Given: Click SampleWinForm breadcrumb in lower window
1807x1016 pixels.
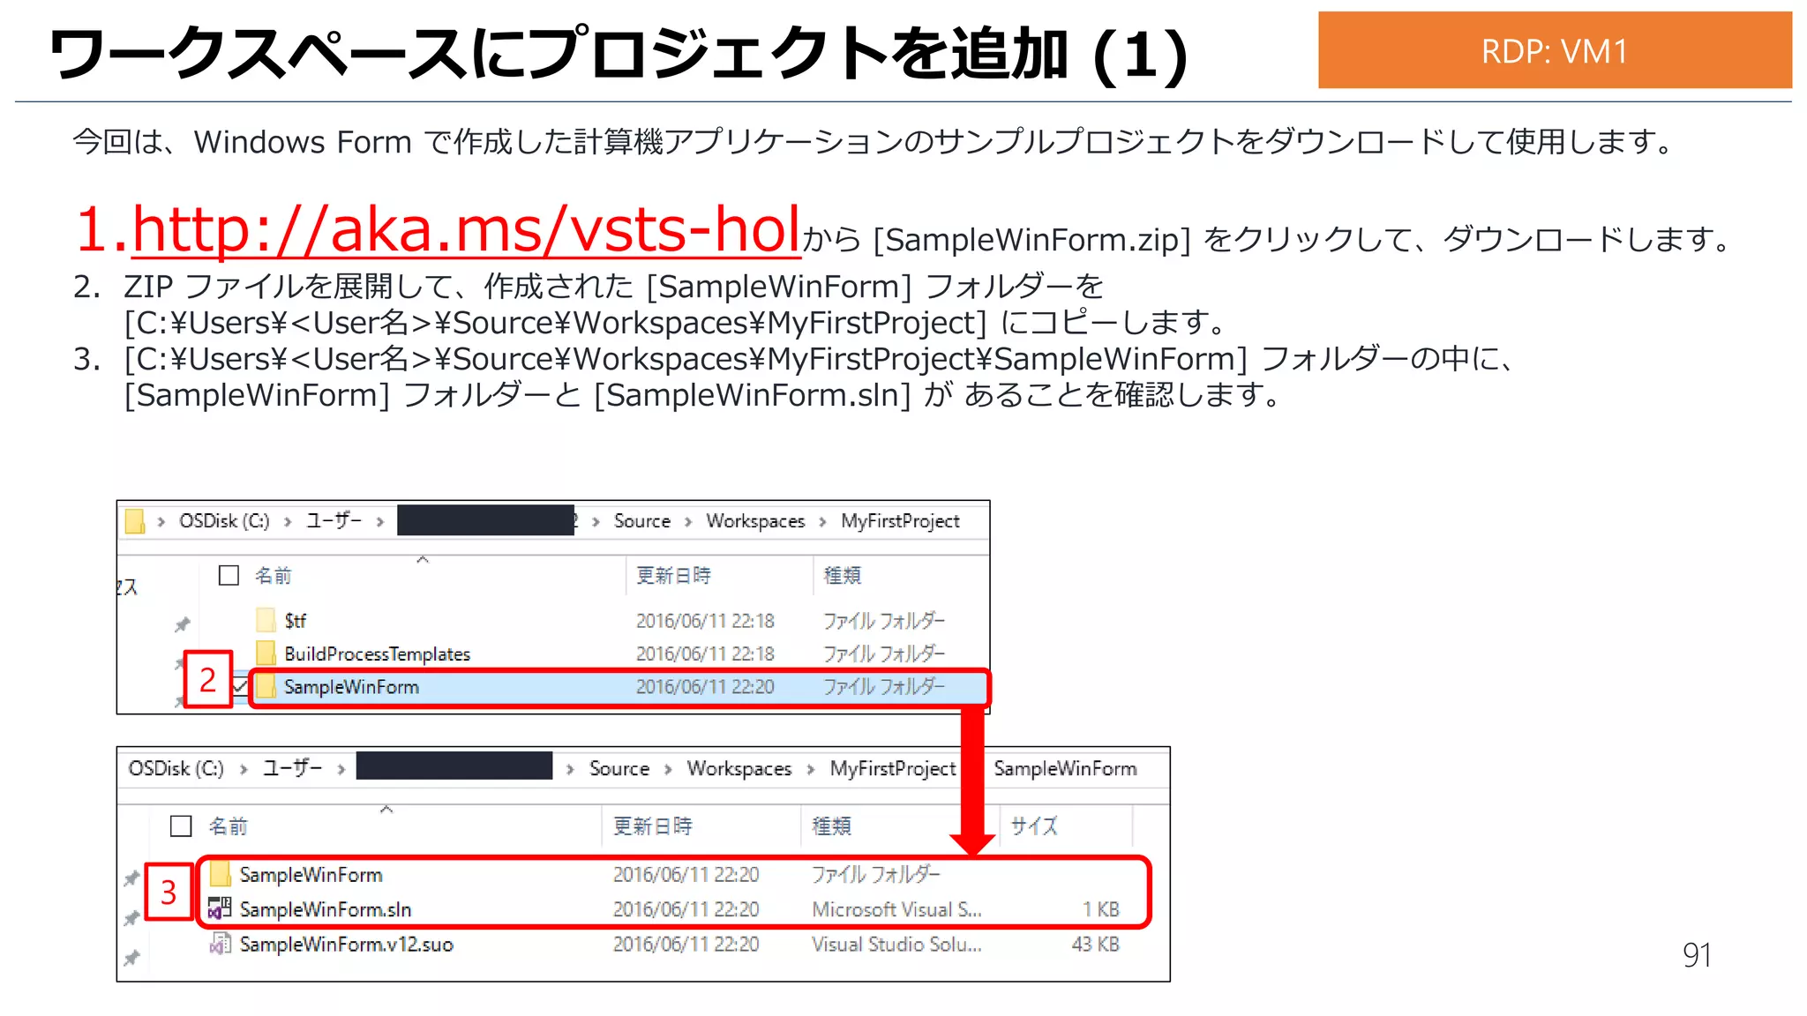Looking at the screenshot, I should [1065, 768].
